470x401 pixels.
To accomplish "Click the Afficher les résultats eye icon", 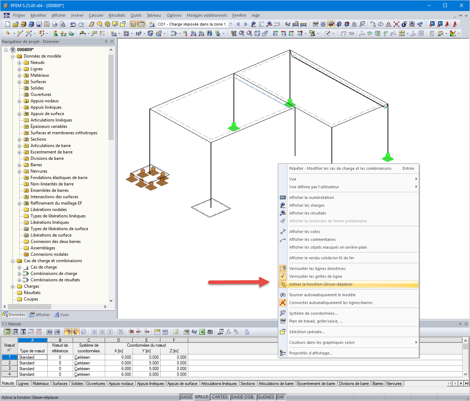I will (283, 213).
